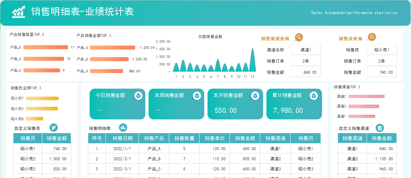
Task: Click the 月度销售金额 chart title
Action: (x=210, y=37)
